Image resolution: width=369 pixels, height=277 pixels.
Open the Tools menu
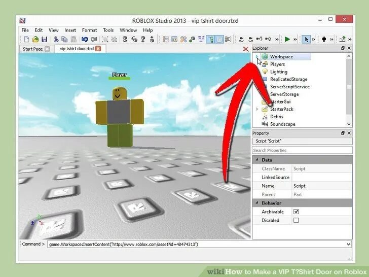(108, 30)
